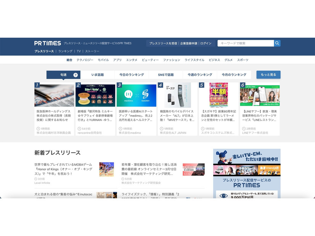The height and width of the screenshot is (236, 315).
Task: Click the question mark help icon on 旬速 tab
Action: (76, 75)
